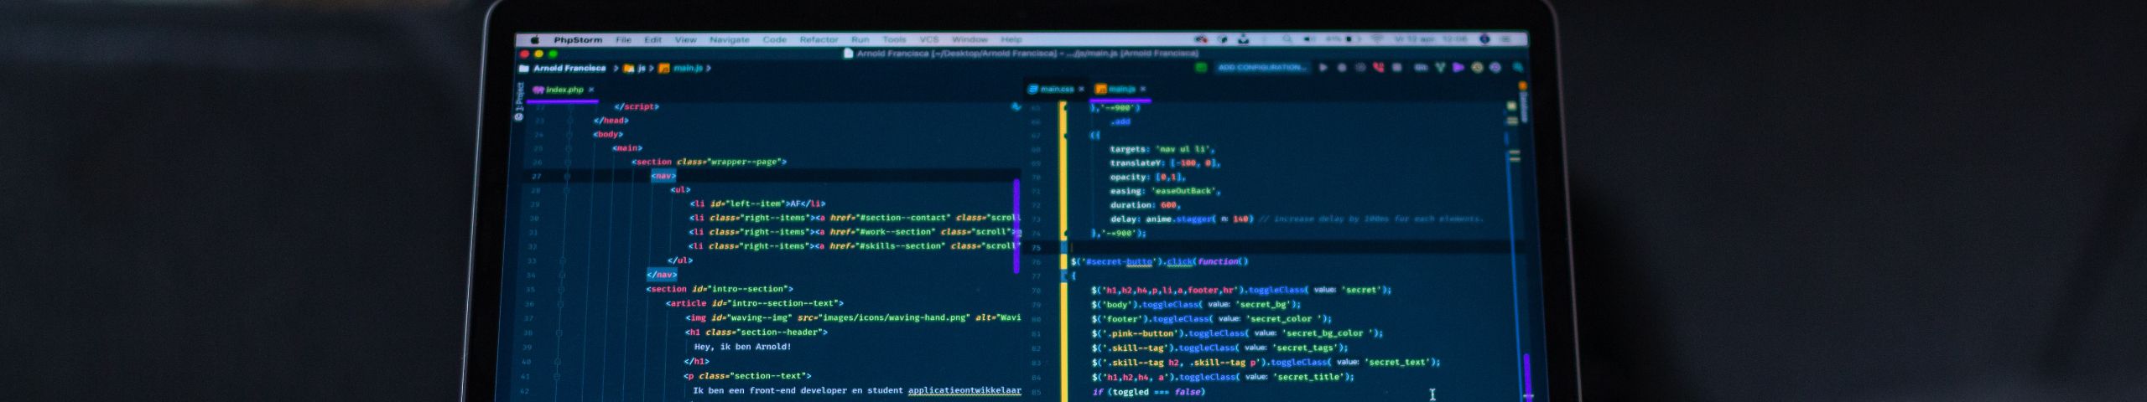Viewport: 2147px width, 402px height.
Task: Switch to the main.css editor tab
Action: (1056, 89)
